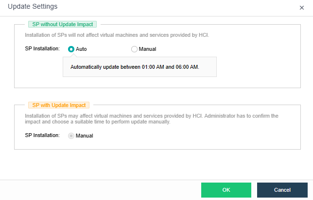
Task: Confirm settings with the OK button
Action: click(x=226, y=190)
